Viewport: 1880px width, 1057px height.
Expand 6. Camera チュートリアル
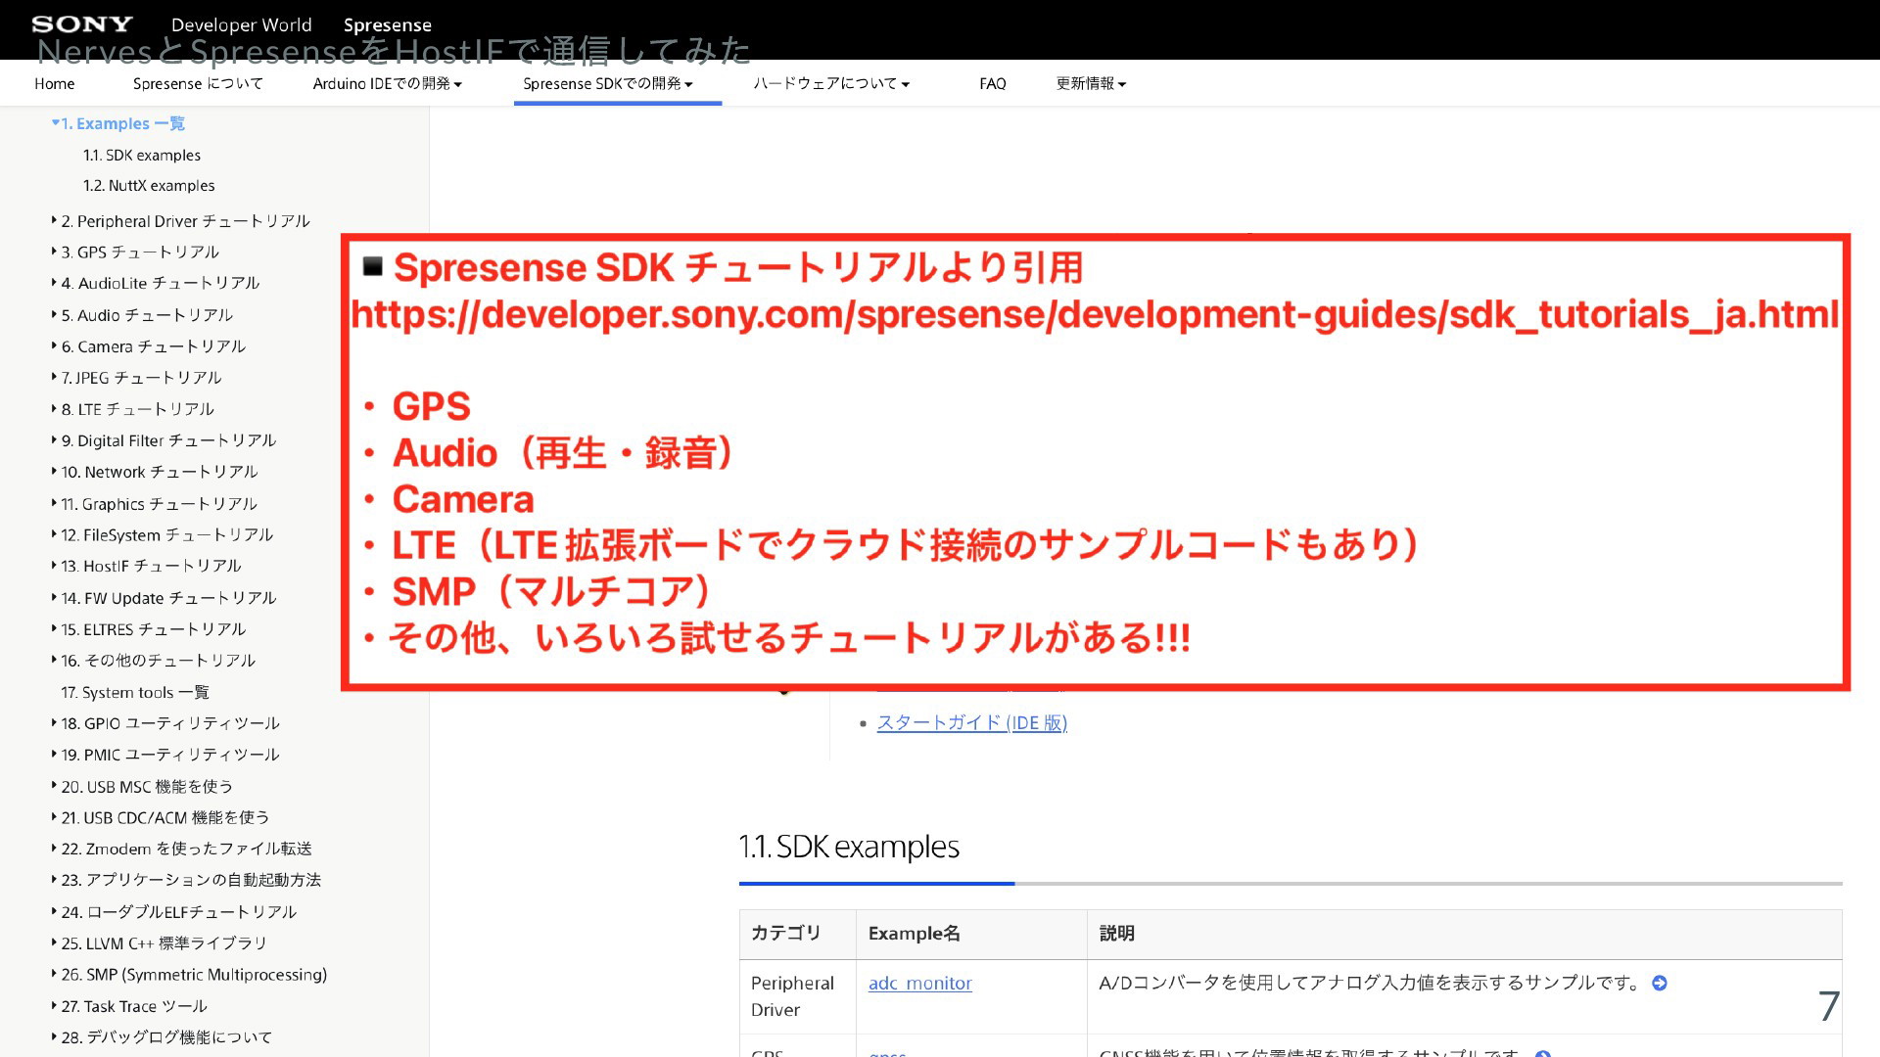tap(149, 346)
